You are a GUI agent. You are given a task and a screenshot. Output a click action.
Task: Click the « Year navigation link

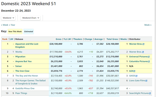tap(12, 25)
